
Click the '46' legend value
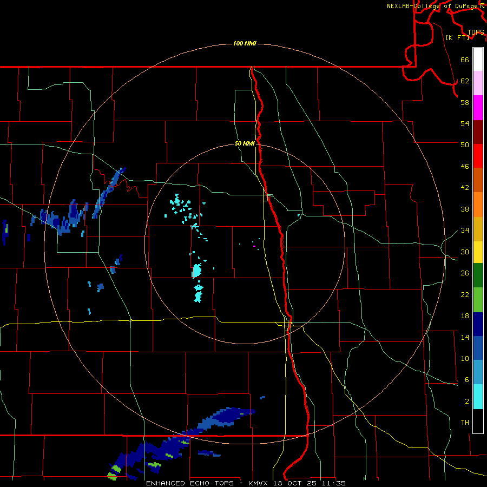tap(465, 167)
